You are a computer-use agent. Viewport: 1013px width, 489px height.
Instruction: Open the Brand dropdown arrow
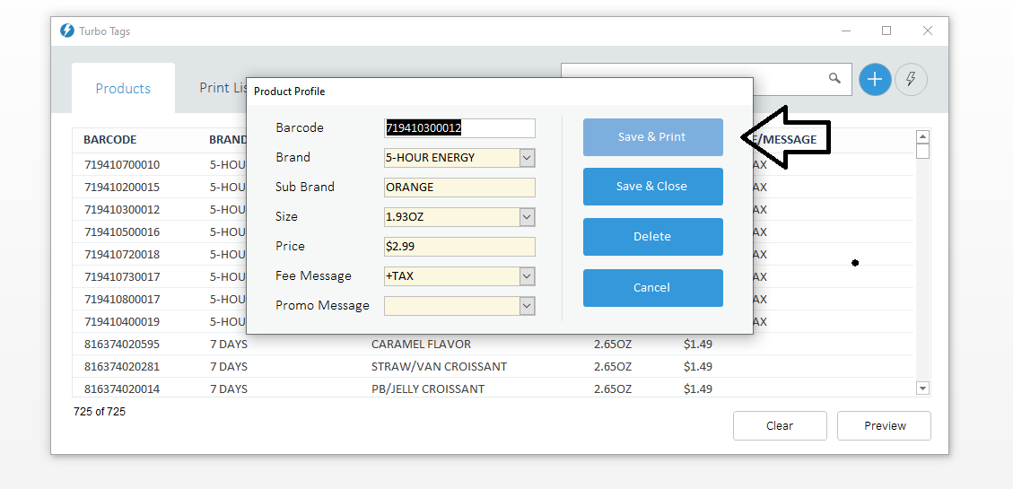click(528, 158)
